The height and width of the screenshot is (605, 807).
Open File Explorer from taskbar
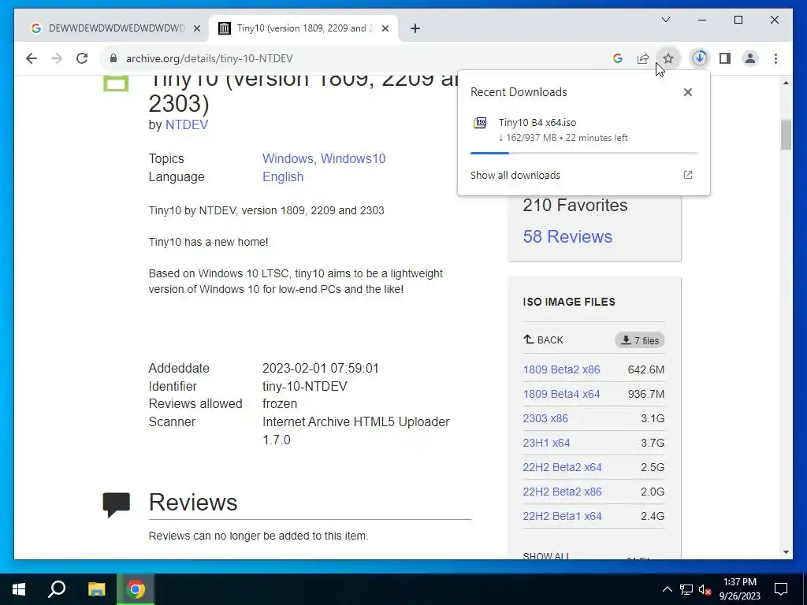click(96, 589)
